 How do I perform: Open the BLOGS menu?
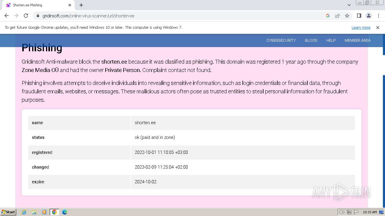point(311,40)
